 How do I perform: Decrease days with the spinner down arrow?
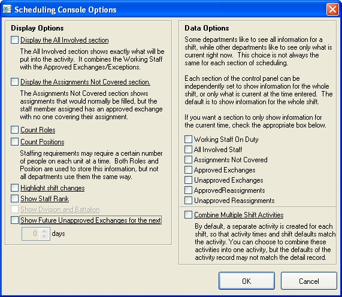[44, 236]
